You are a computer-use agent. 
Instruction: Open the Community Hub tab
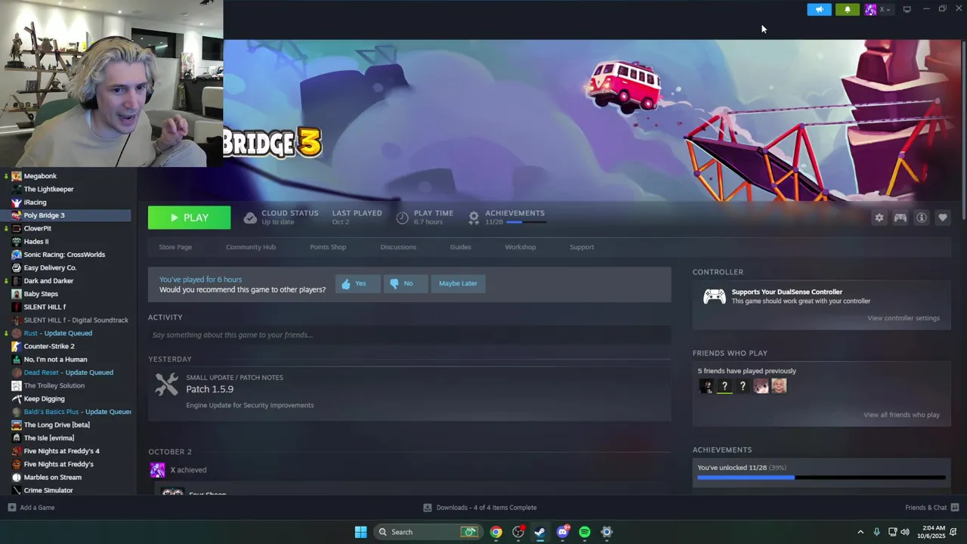(x=251, y=247)
